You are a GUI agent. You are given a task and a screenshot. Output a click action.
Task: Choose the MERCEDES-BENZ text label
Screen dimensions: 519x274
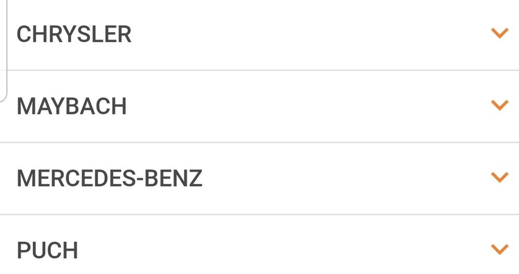(x=110, y=179)
